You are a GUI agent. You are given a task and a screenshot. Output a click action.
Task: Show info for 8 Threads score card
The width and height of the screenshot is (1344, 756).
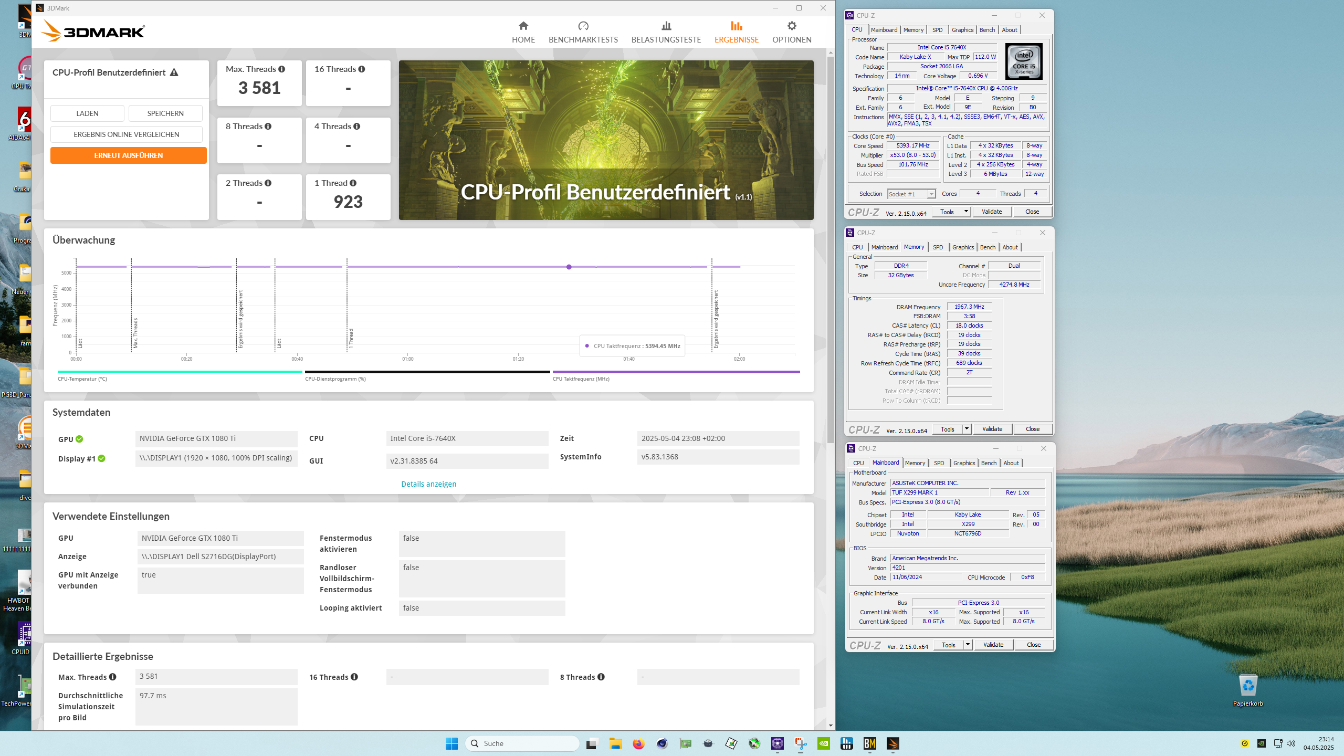[268, 126]
